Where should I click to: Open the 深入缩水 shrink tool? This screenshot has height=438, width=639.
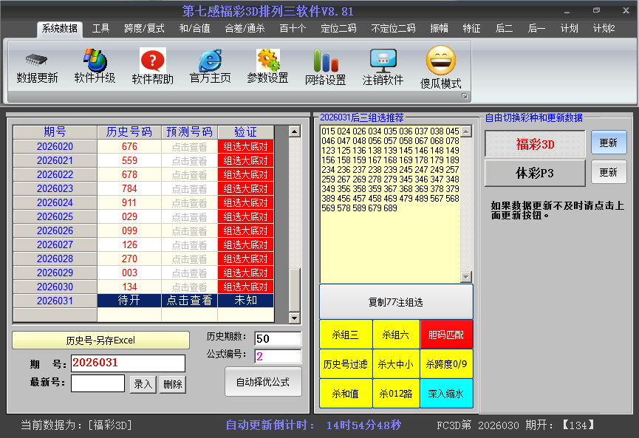[x=446, y=393]
